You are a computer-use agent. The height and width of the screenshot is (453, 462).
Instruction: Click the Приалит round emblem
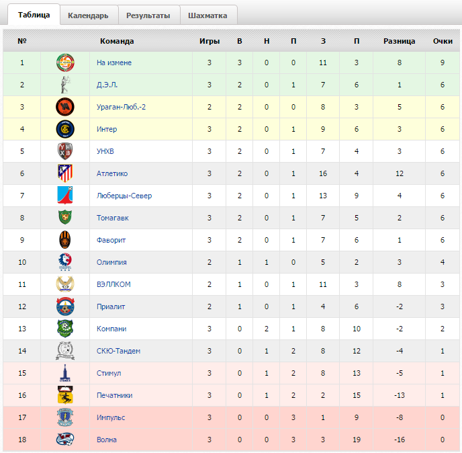point(65,306)
